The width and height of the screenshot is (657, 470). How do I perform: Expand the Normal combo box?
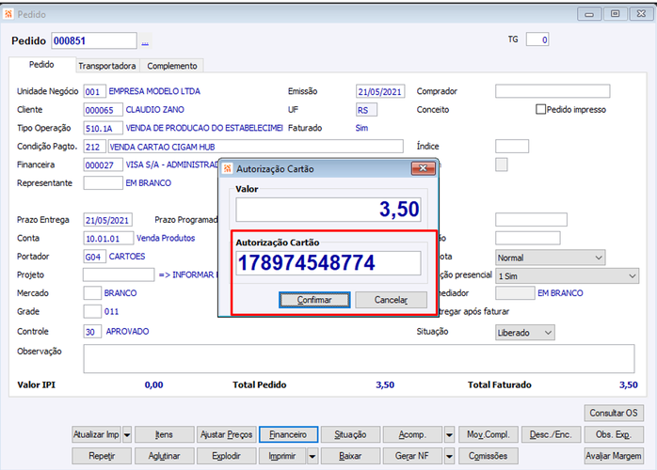pyautogui.click(x=550, y=258)
